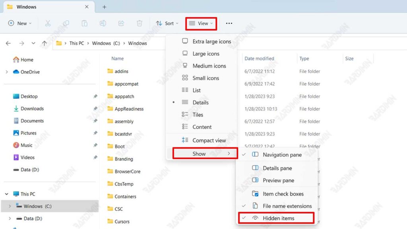Sort by Size column header

pyautogui.click(x=349, y=59)
